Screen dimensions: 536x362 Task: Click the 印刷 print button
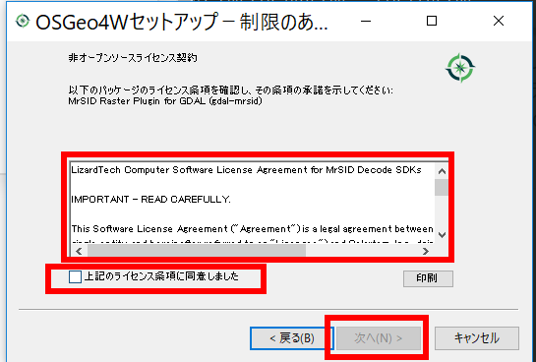coord(428,278)
